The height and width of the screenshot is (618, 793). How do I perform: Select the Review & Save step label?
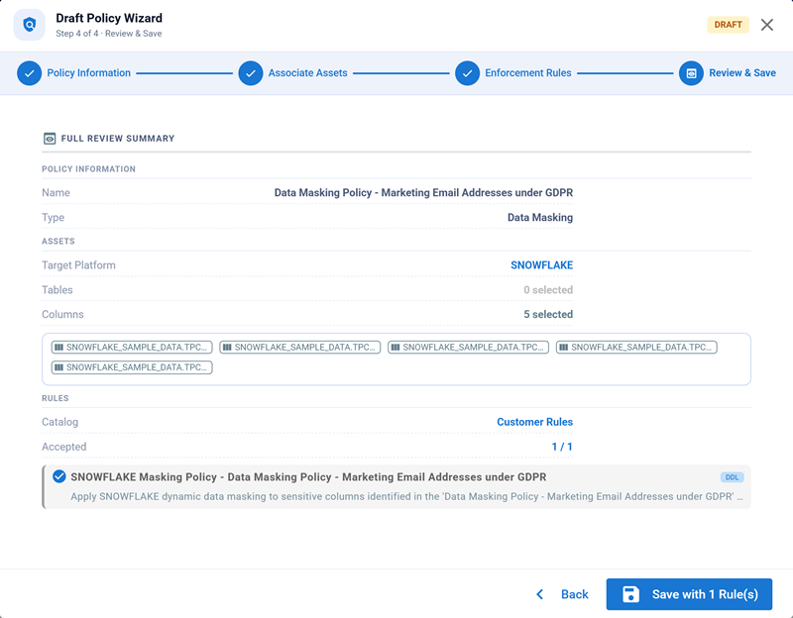741,72
